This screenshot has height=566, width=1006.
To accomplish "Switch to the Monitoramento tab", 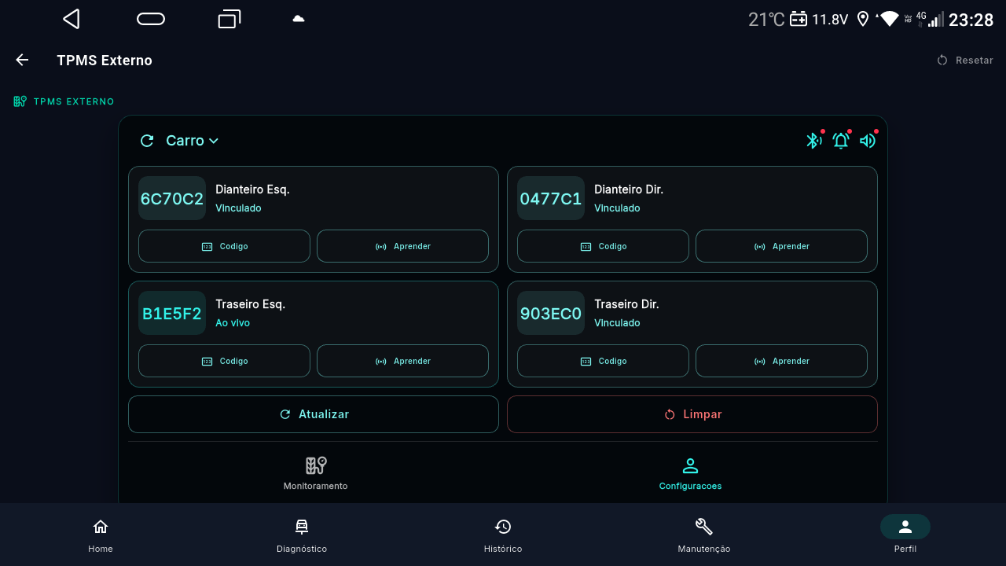I will tap(315, 474).
